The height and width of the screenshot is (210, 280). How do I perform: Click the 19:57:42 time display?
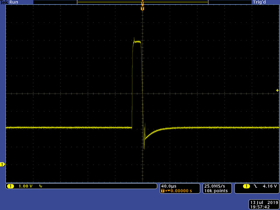click(263, 207)
